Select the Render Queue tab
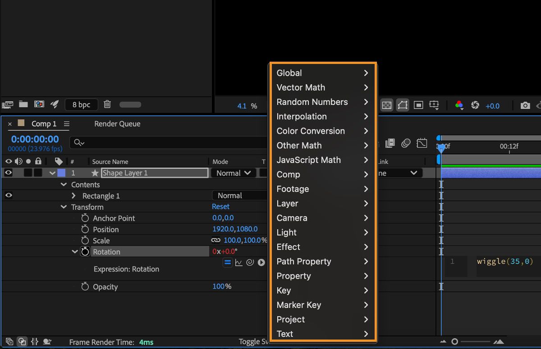 tap(117, 124)
